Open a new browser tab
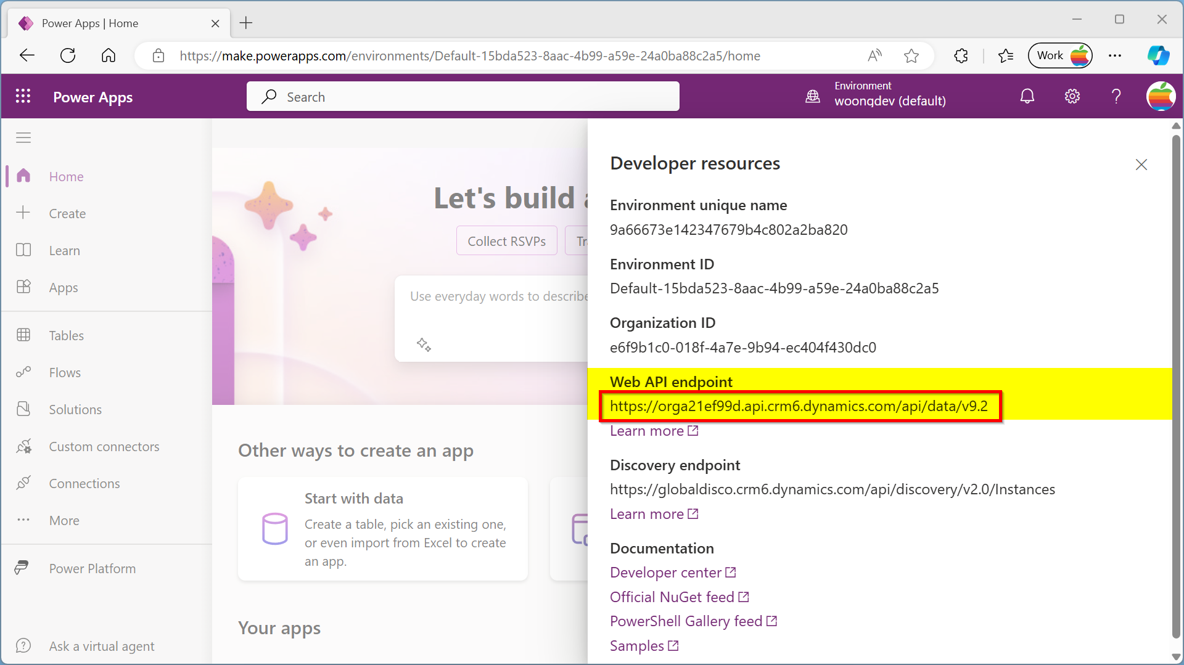The width and height of the screenshot is (1184, 665). tap(246, 23)
